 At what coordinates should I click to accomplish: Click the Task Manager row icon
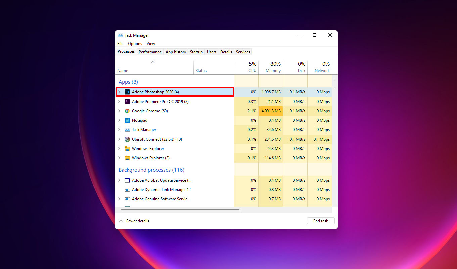[127, 129]
